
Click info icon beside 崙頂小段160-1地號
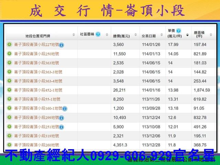click(x=65, y=109)
